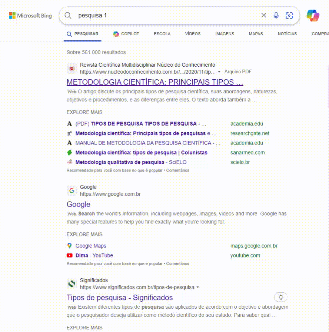Click scielo.br domain text
Viewport: 329px width, 332px height.
point(240,162)
